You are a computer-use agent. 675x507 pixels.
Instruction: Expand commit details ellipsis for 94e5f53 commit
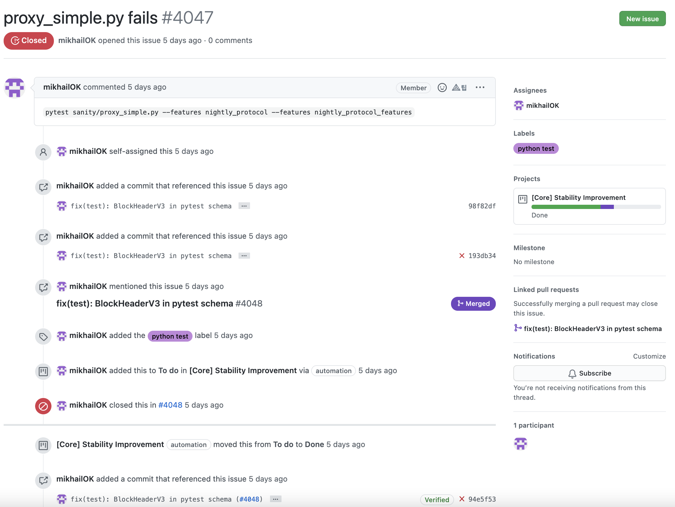(x=275, y=499)
